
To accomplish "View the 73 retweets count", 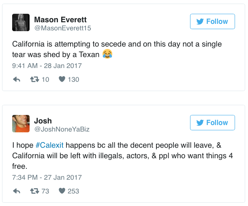I will pos(45,191).
